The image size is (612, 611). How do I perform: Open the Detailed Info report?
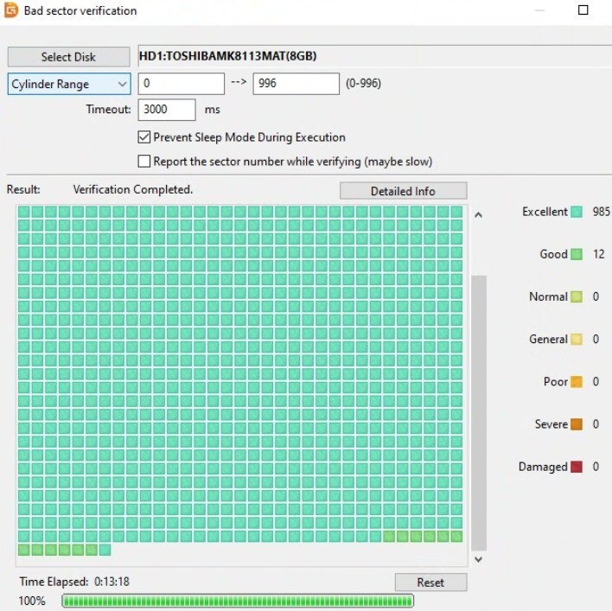point(403,191)
